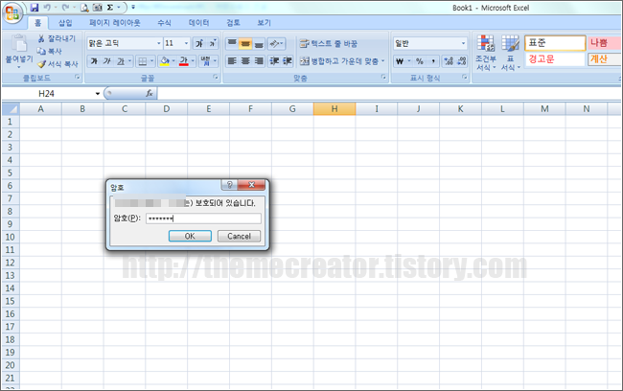
Task: Toggle italic formatting
Action: tap(107, 61)
